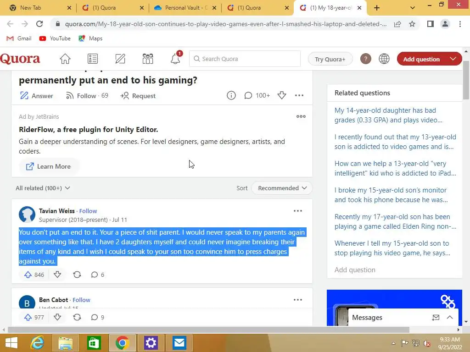Compose new message icon in Messages bar
The width and height of the screenshot is (470, 352).
(436, 318)
